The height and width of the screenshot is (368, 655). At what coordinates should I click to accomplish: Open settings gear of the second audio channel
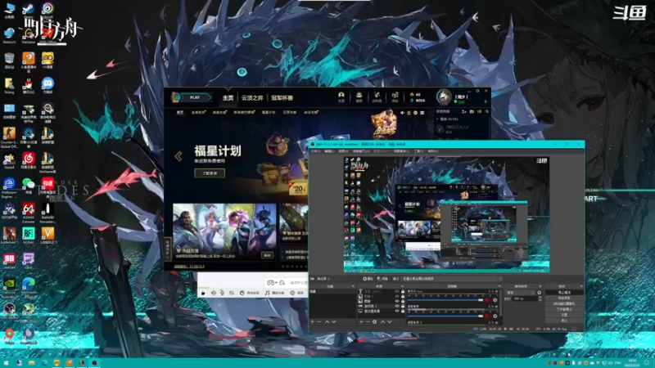(495, 316)
